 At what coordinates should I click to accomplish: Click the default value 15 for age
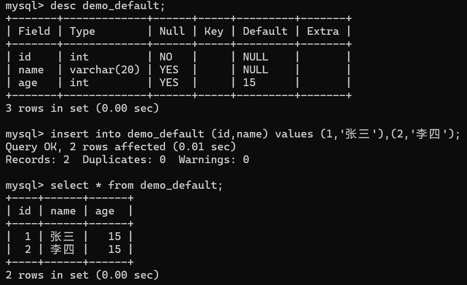point(249,82)
